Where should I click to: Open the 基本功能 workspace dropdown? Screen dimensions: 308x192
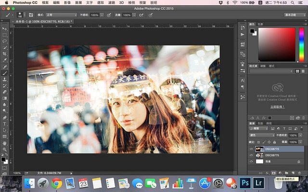coord(295,15)
